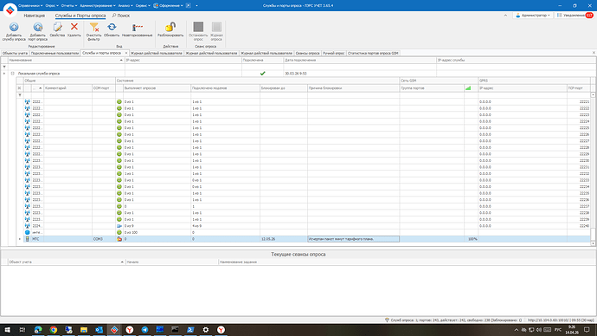Switch to Статистика портов опроса GSM tab
The image size is (597, 336).
click(x=373, y=54)
